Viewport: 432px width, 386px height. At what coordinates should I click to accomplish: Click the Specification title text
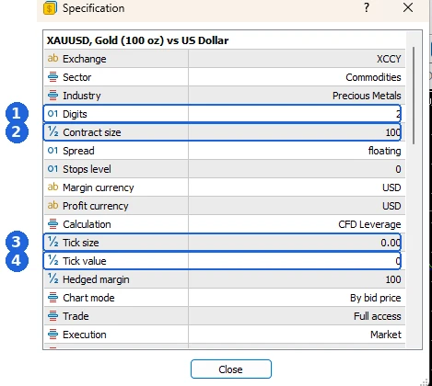pyautogui.click(x=94, y=8)
